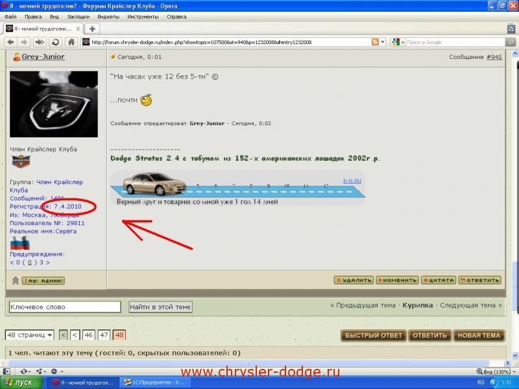Report post with 'АУ! АДМИН!' button
Screen dimensions: 519x389
tap(43, 281)
